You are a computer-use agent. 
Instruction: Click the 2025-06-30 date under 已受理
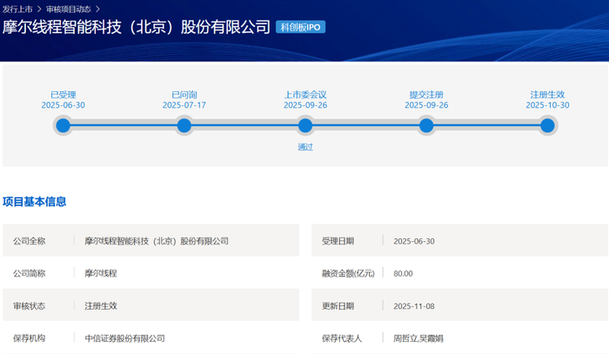tap(63, 105)
